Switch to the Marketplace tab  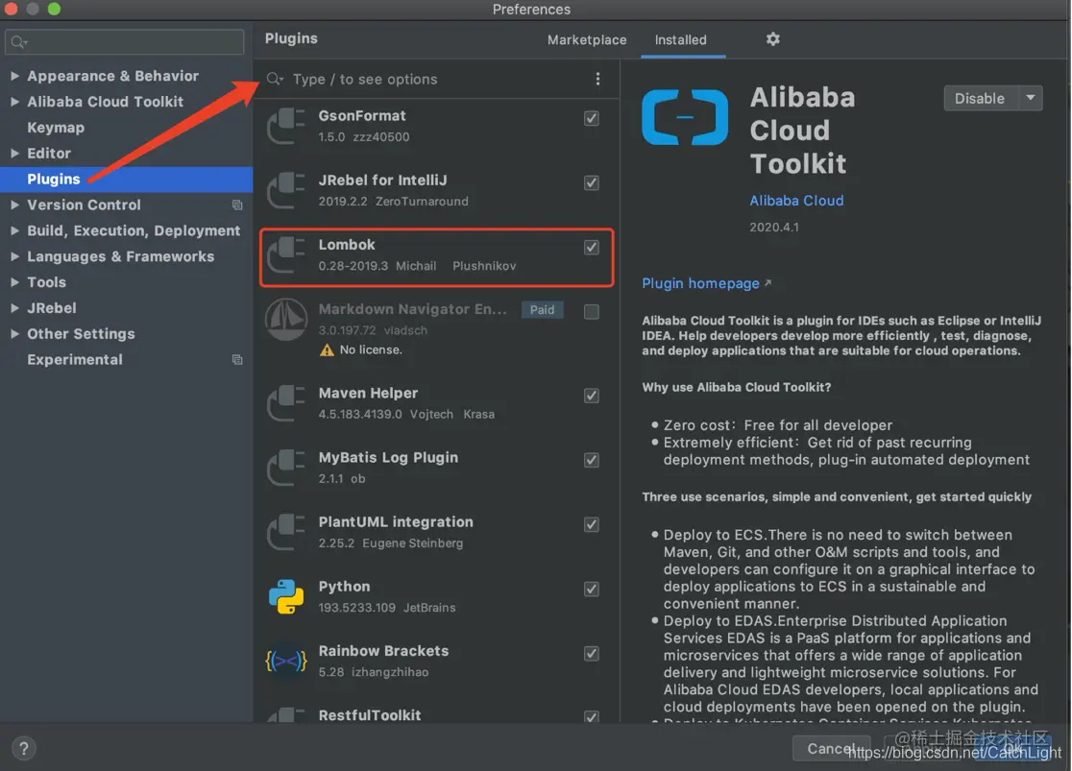pyautogui.click(x=587, y=39)
